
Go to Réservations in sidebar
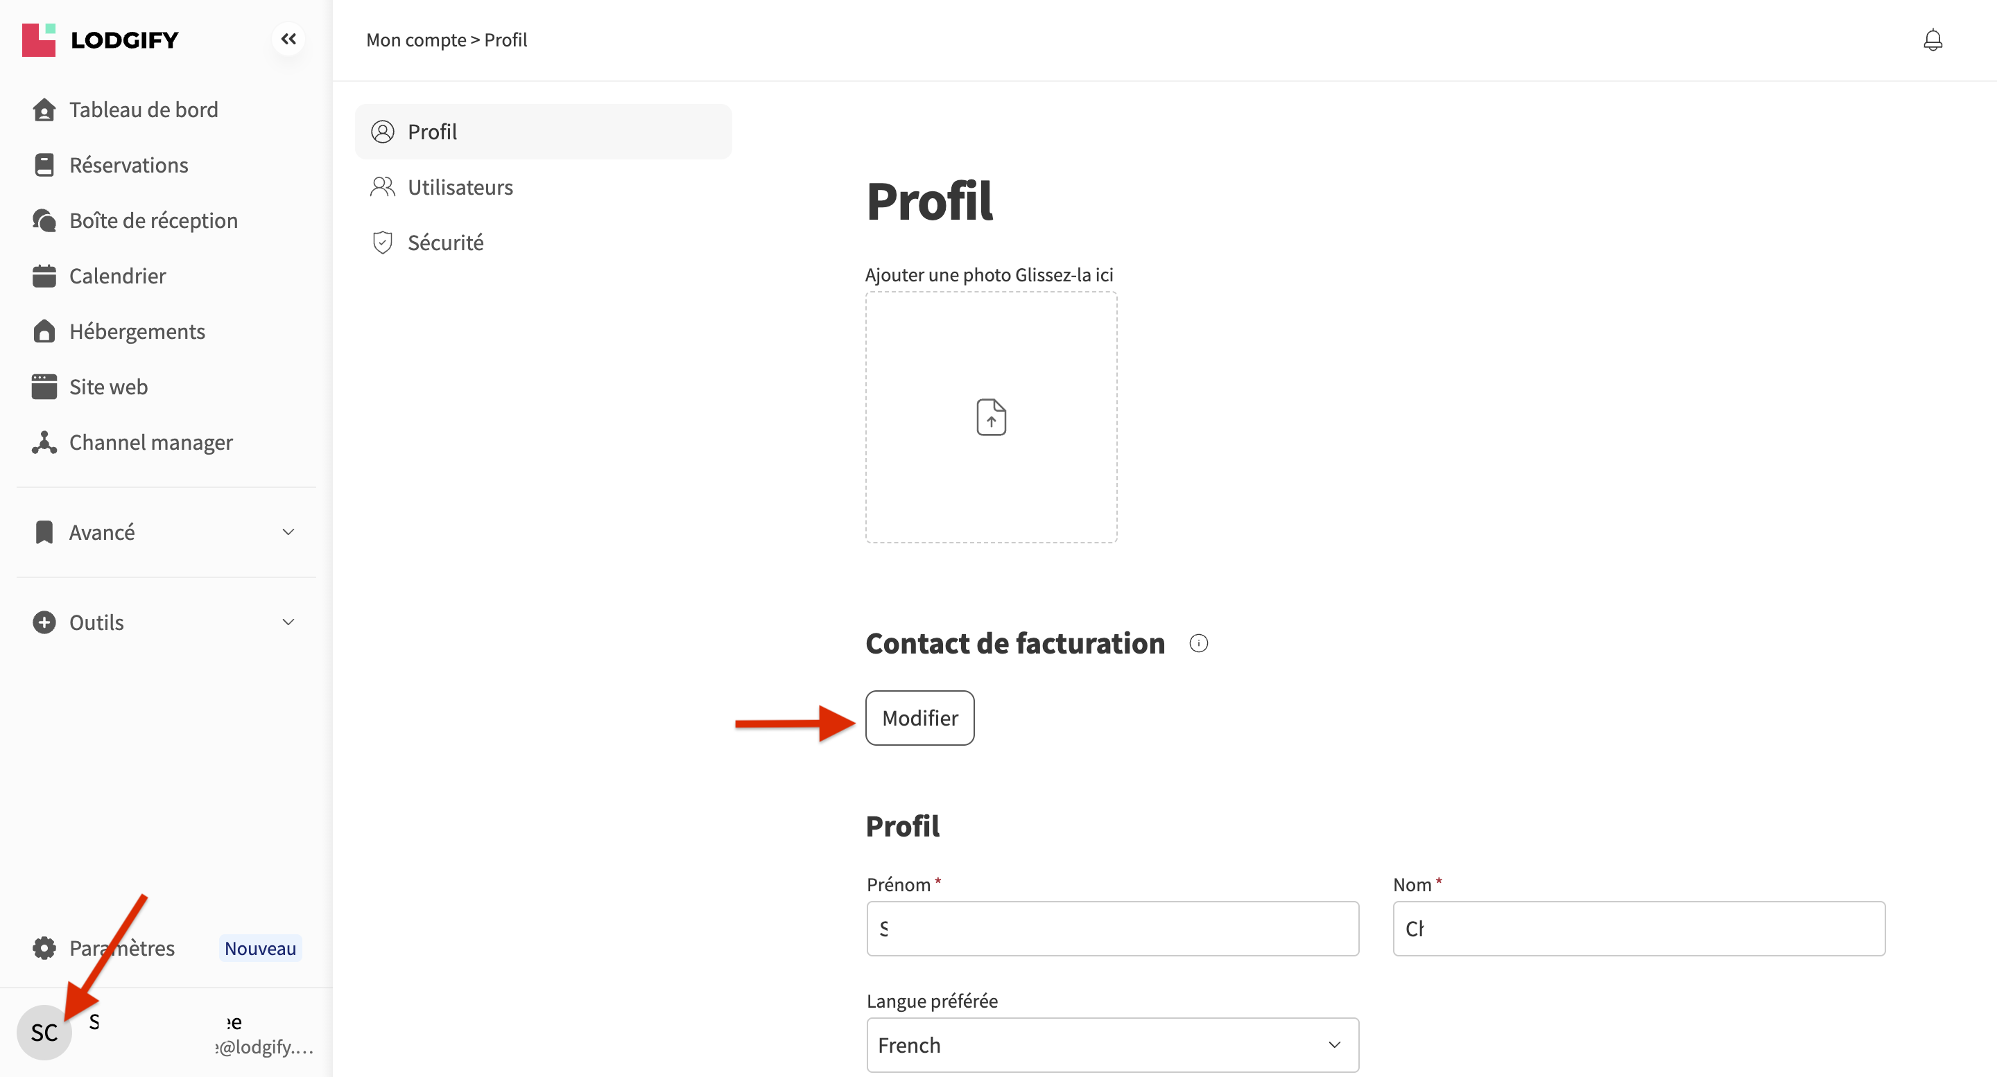pyautogui.click(x=128, y=165)
